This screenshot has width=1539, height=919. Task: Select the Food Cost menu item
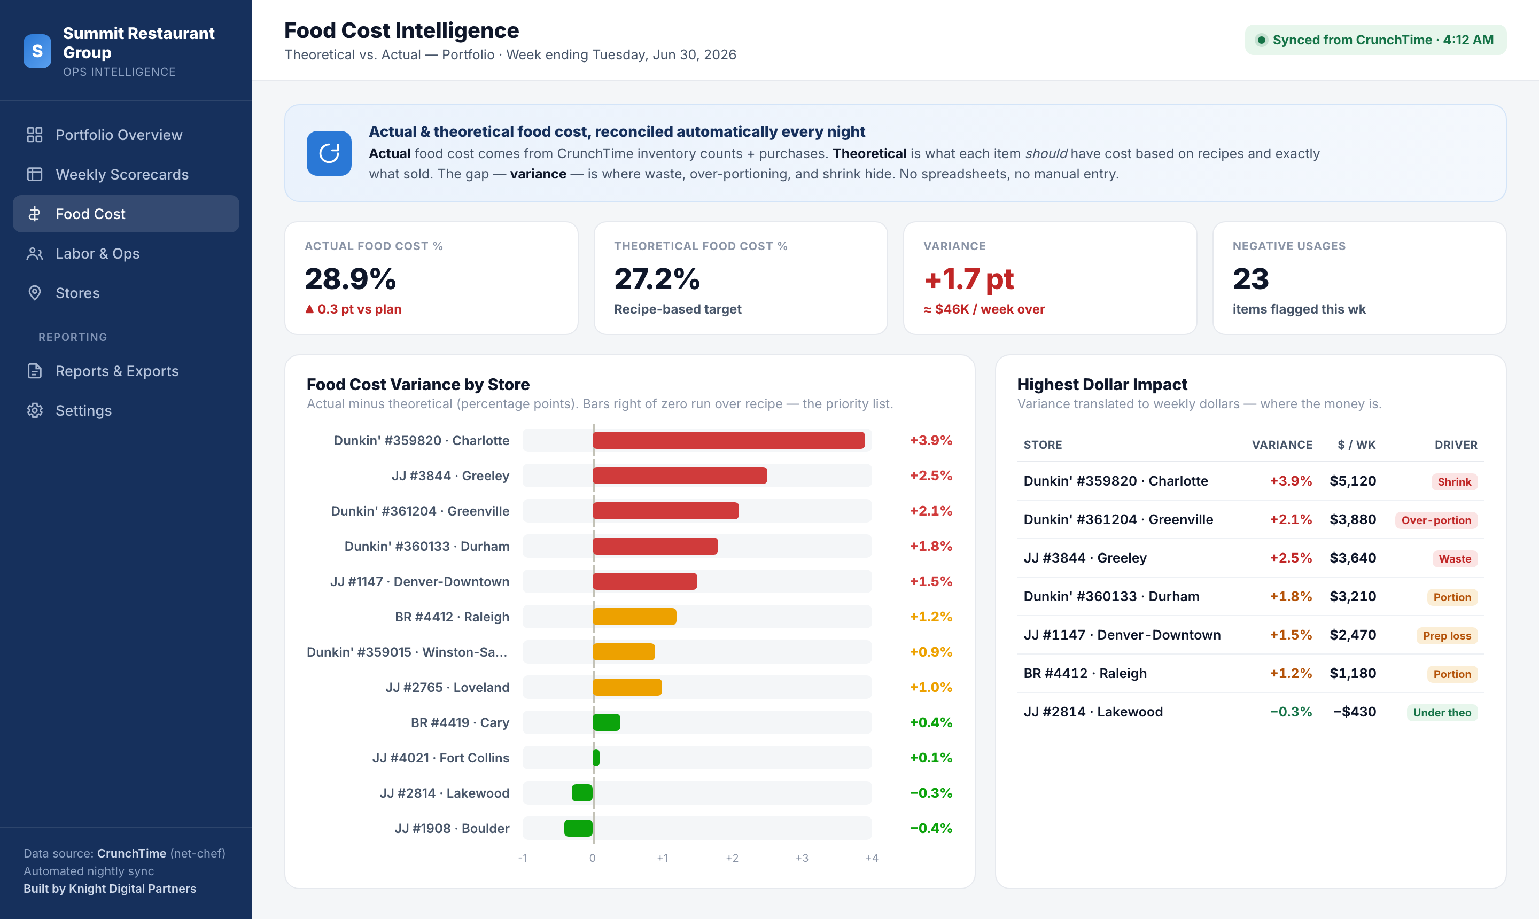126,214
